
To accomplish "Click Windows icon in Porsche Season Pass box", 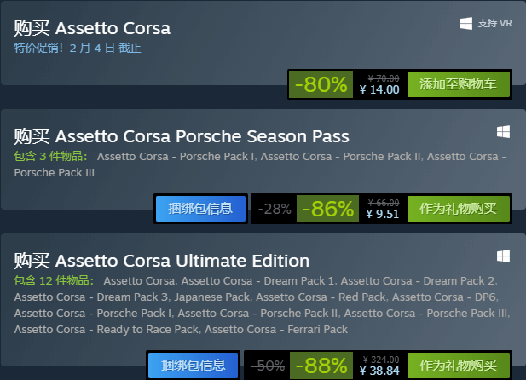I will click(x=503, y=132).
